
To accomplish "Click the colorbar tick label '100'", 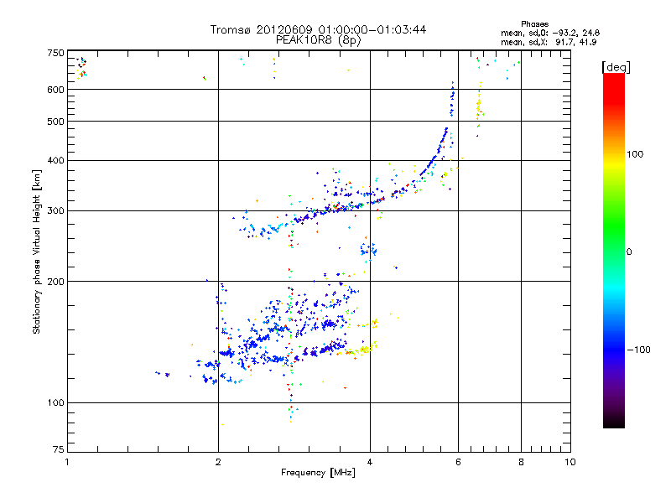I will pyautogui.click(x=635, y=154).
